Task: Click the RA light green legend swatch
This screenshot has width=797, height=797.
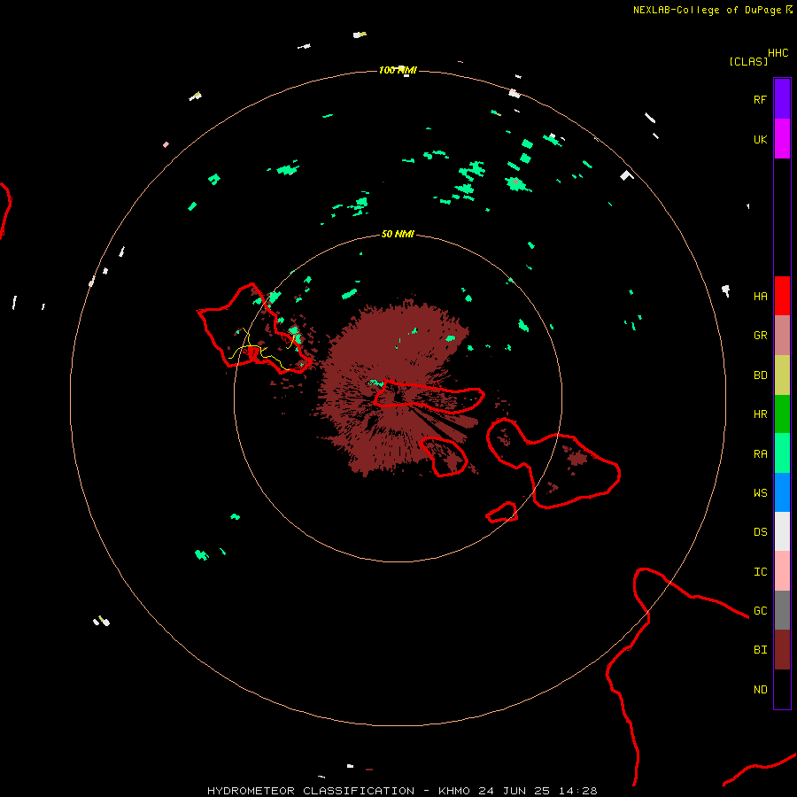Action: (782, 453)
